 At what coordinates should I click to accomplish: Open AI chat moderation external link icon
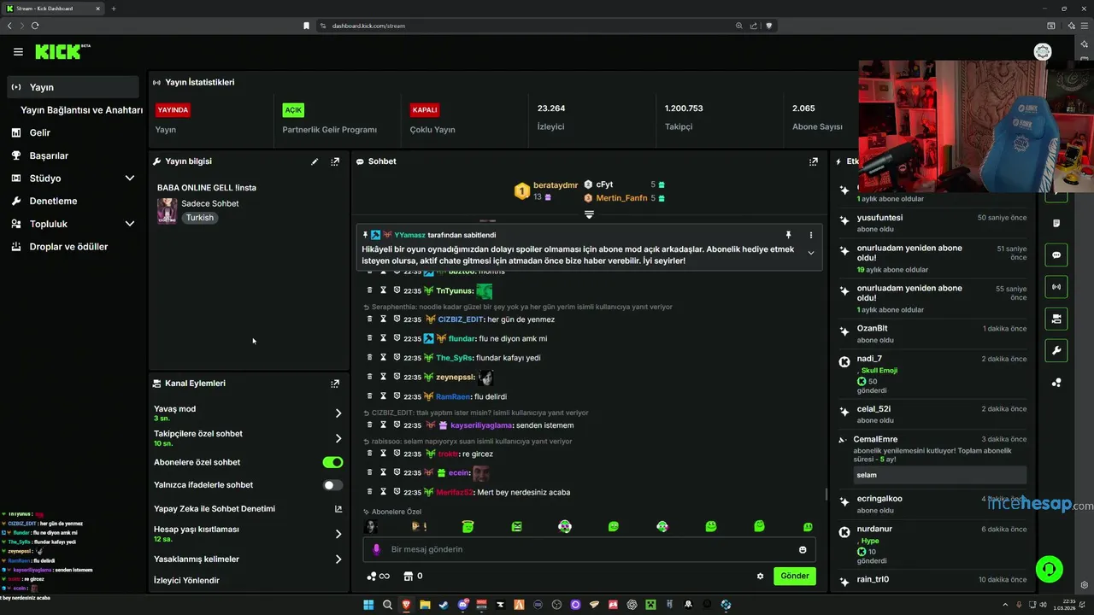[x=338, y=509]
